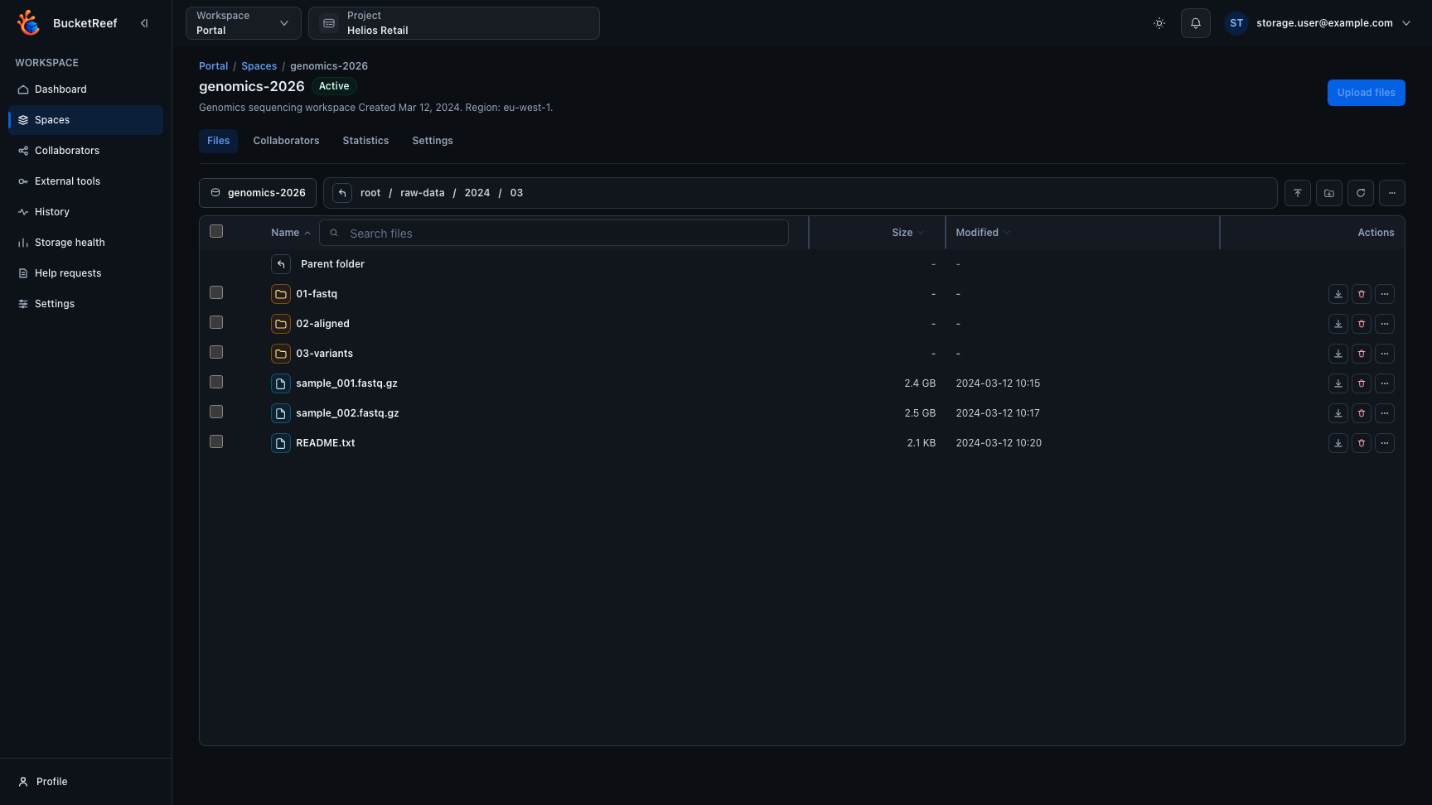Screen dimensions: 1432x805
Task: Open External tools in the sidebar
Action: point(85,181)
